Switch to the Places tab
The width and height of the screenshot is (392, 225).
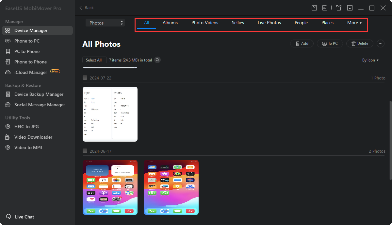[327, 23]
